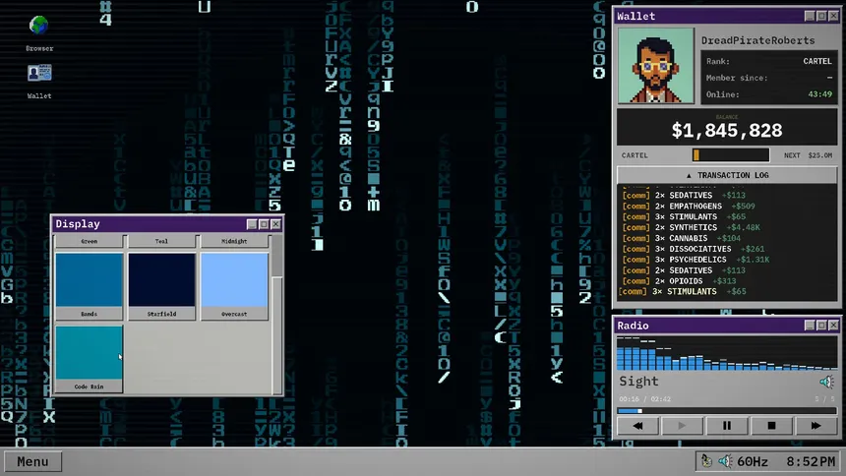Stop the Radio playback
Screen dimensions: 846x476
tap(771, 426)
